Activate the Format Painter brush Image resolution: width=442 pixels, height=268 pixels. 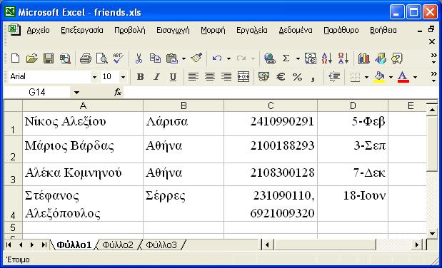click(x=196, y=58)
